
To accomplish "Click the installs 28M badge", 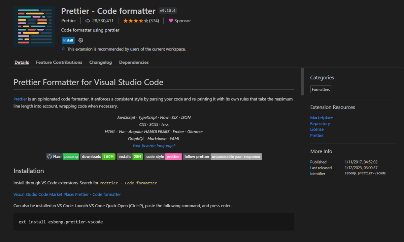I will [130, 156].
